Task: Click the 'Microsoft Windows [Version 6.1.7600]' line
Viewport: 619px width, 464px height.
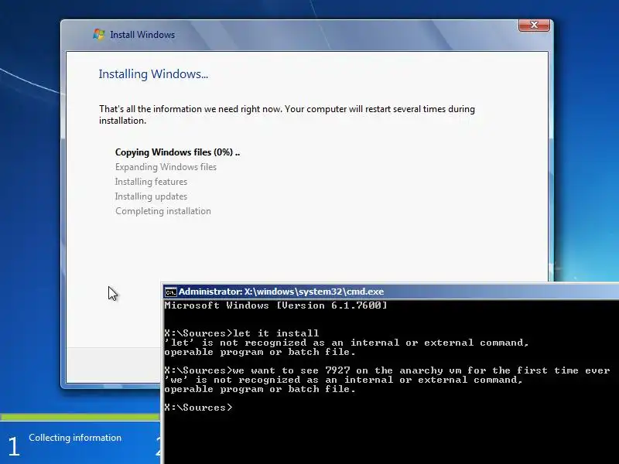Action: pos(276,305)
